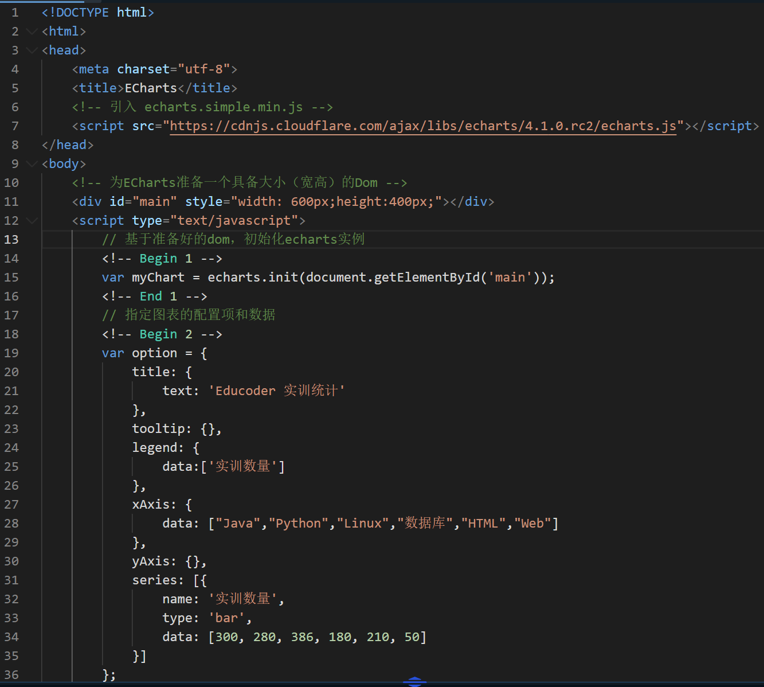This screenshot has height=687, width=764.
Task: Click the closing head tag
Action: (x=68, y=145)
